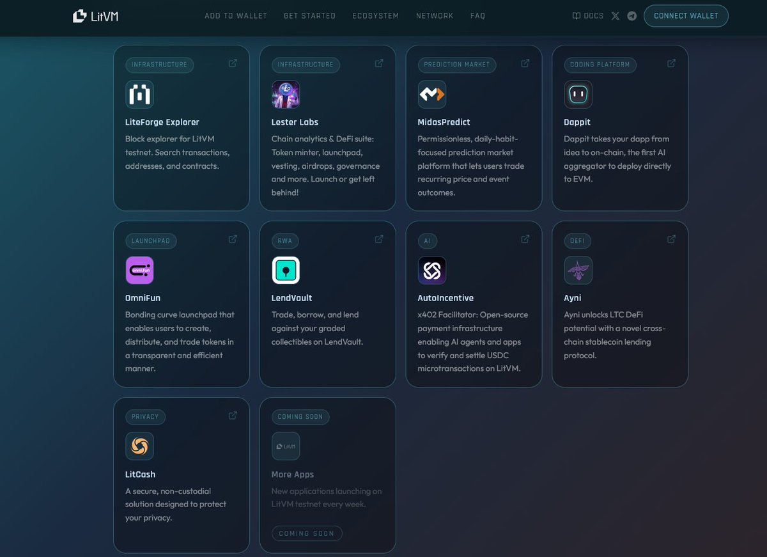Viewport: 767px width, 557px height.
Task: Go to GET STARTED menu item
Action: coord(309,16)
